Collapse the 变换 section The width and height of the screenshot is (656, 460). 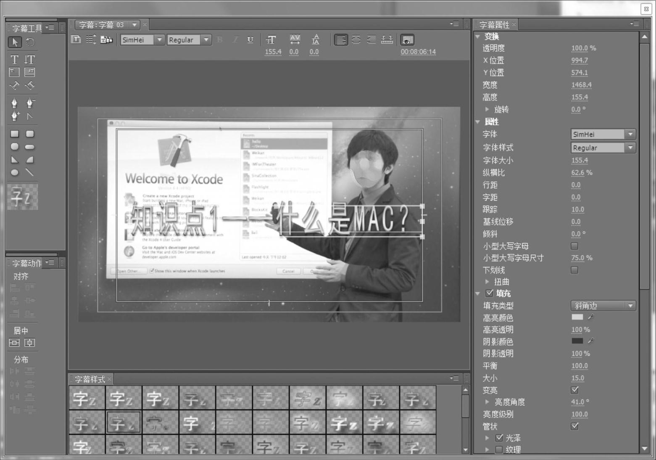tap(478, 37)
